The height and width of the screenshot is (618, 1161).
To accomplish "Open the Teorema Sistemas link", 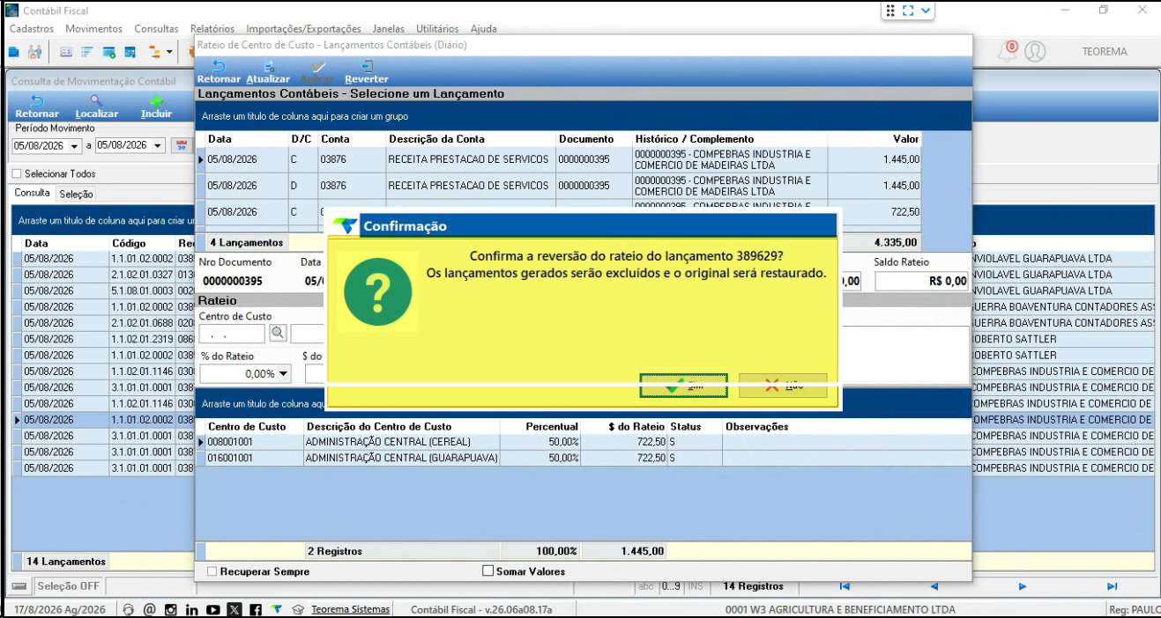I will point(350,609).
